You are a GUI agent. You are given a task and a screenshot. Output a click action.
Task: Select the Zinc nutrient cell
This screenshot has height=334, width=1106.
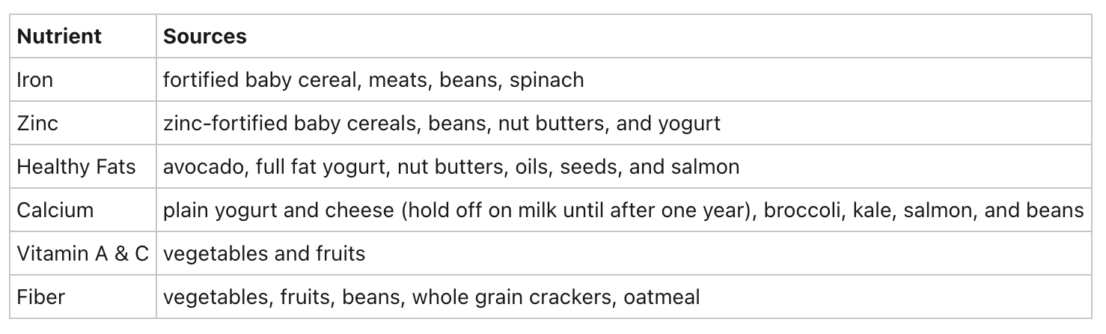(x=83, y=123)
